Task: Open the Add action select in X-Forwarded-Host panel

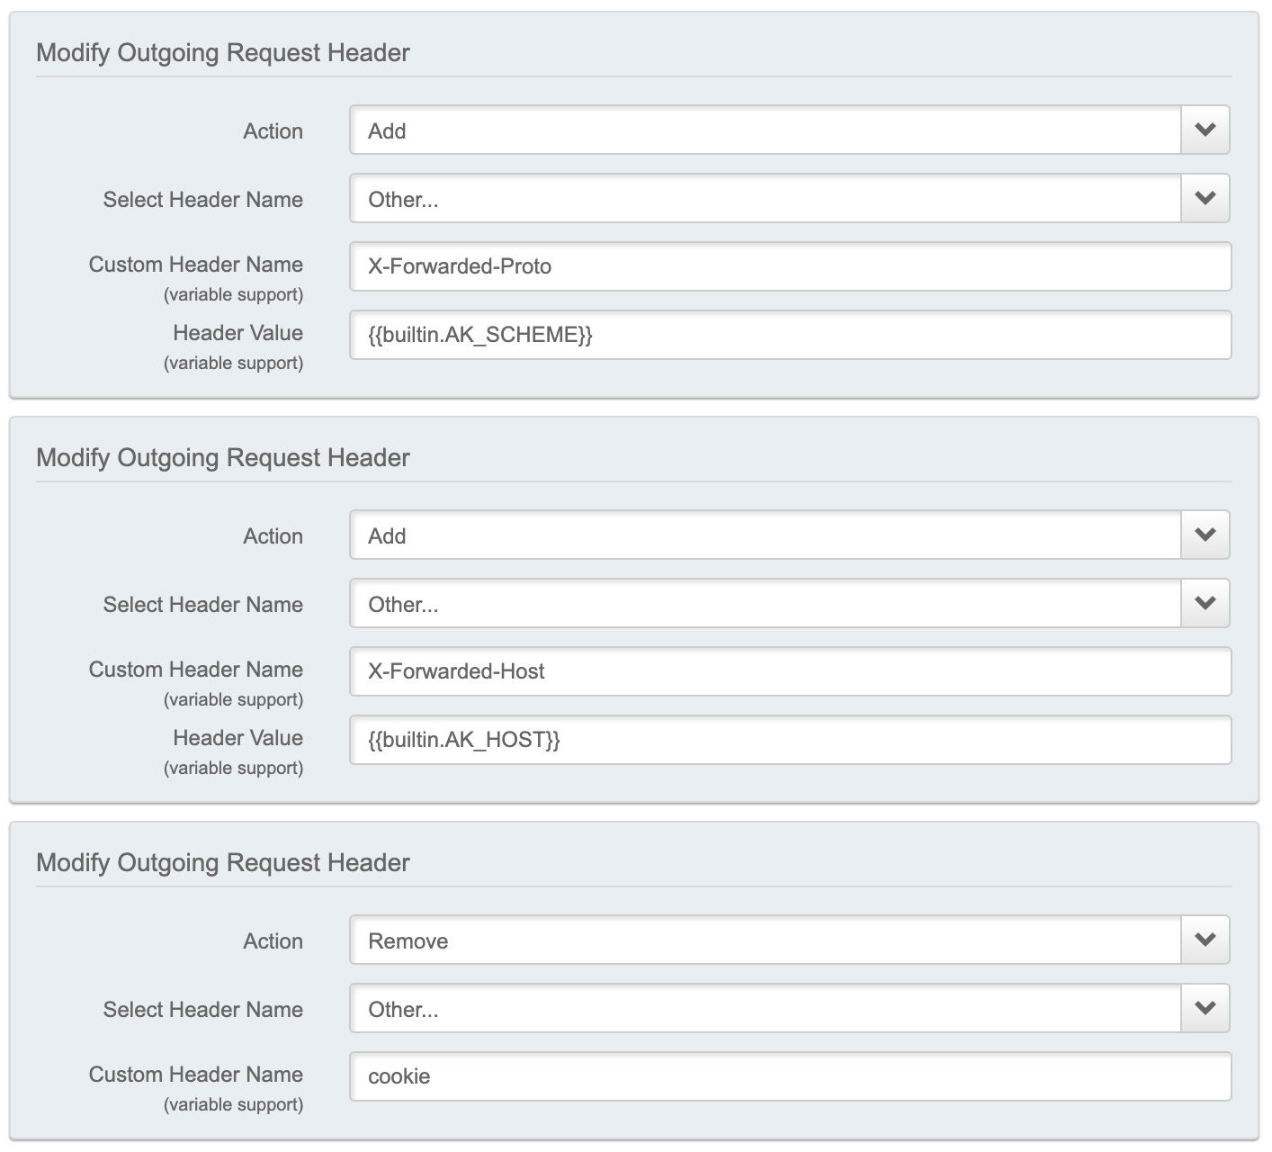Action: click(x=765, y=535)
